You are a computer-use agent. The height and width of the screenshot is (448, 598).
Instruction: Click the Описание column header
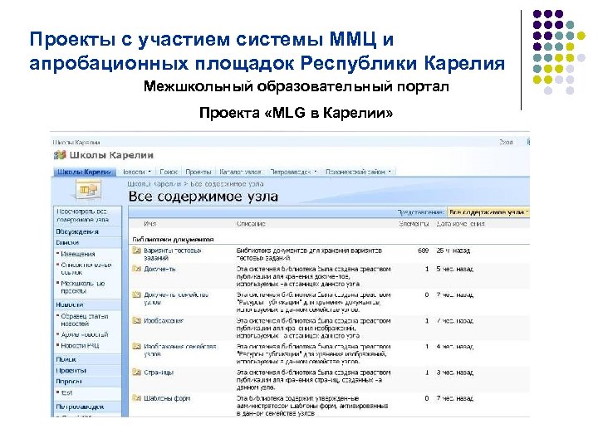click(x=251, y=224)
